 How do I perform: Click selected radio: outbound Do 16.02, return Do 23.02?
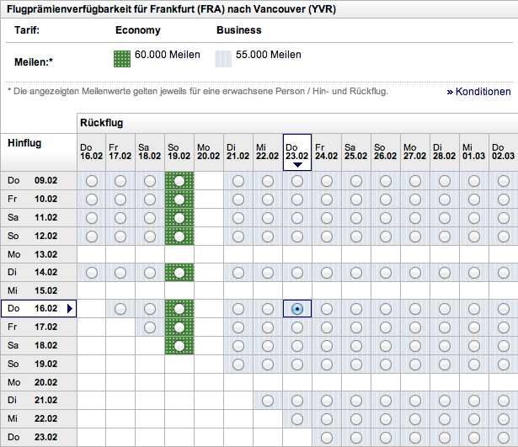pos(297,309)
